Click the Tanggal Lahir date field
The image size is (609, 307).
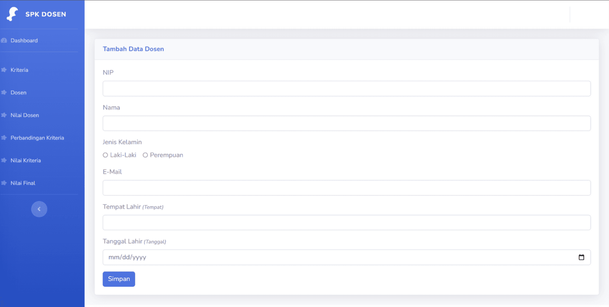346,257
